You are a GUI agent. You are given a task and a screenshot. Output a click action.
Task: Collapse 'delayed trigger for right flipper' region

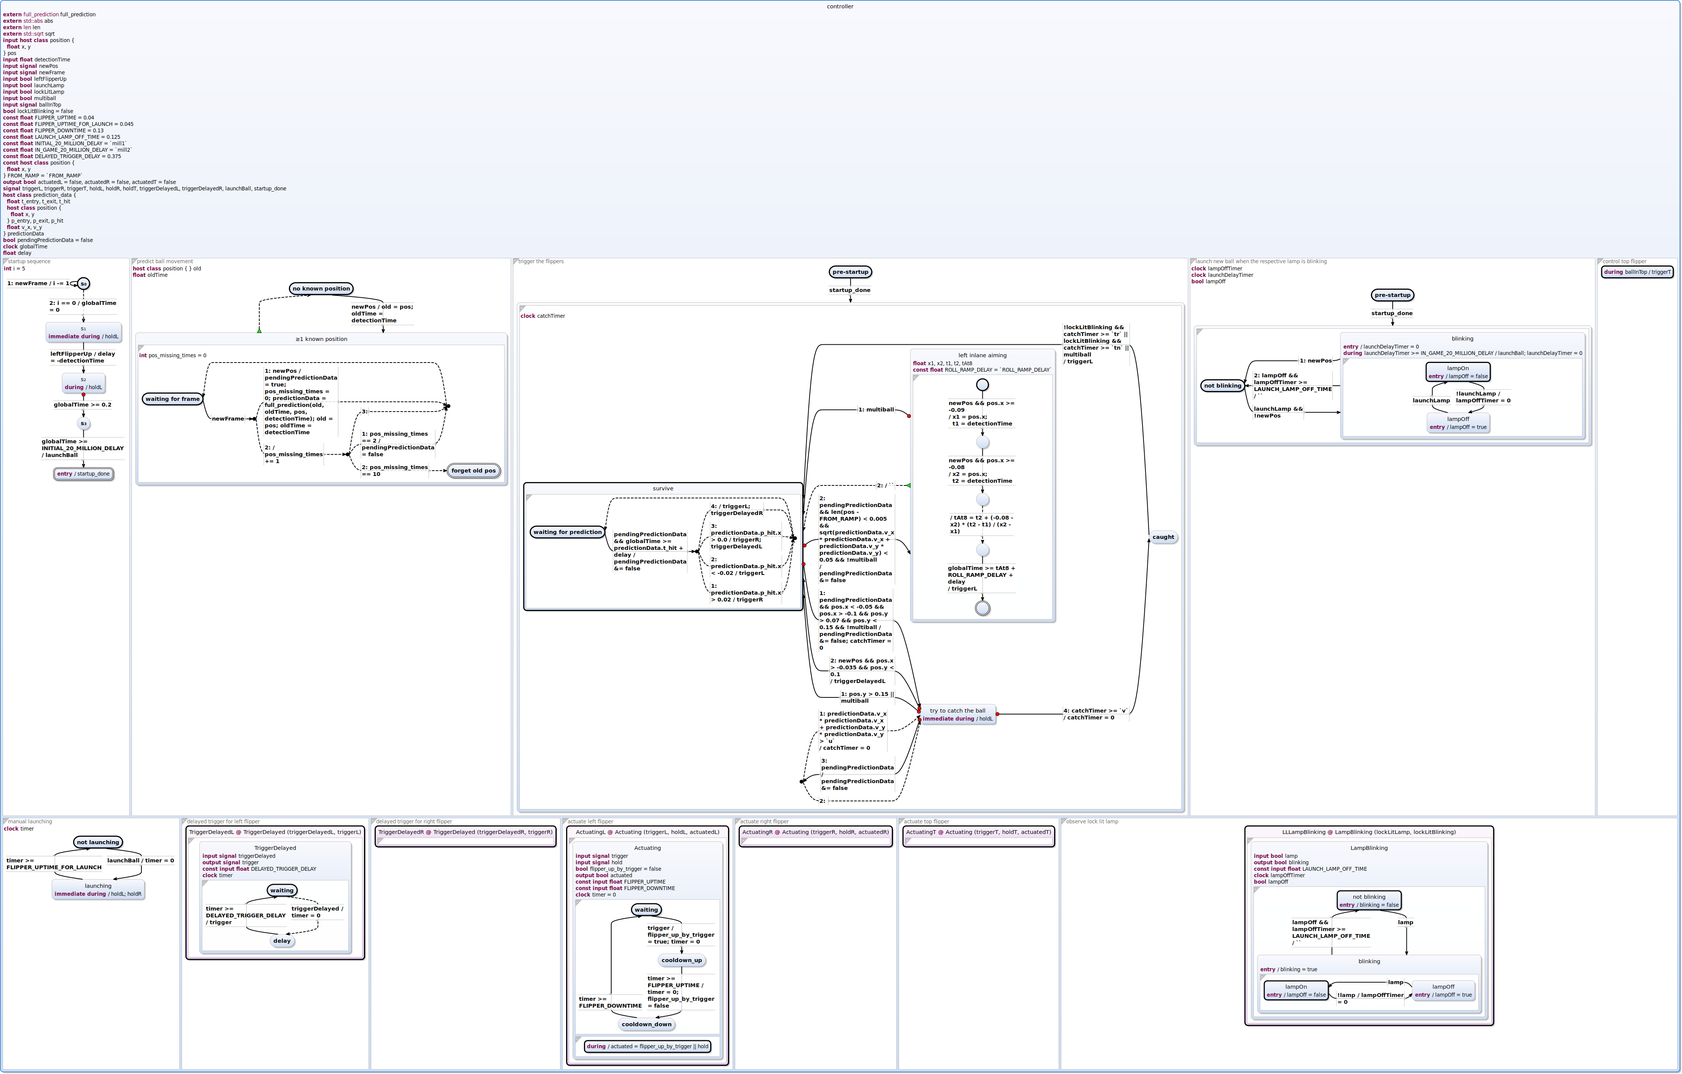374,822
